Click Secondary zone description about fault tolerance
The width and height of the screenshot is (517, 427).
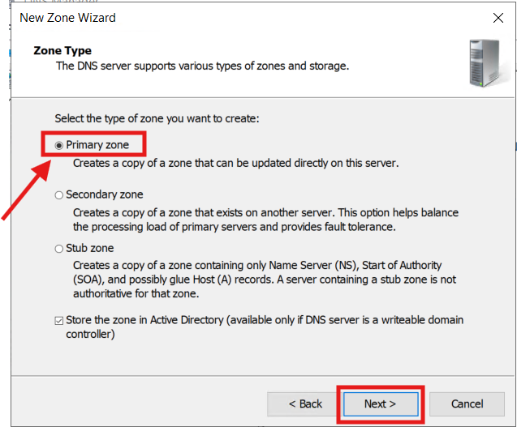click(x=265, y=220)
